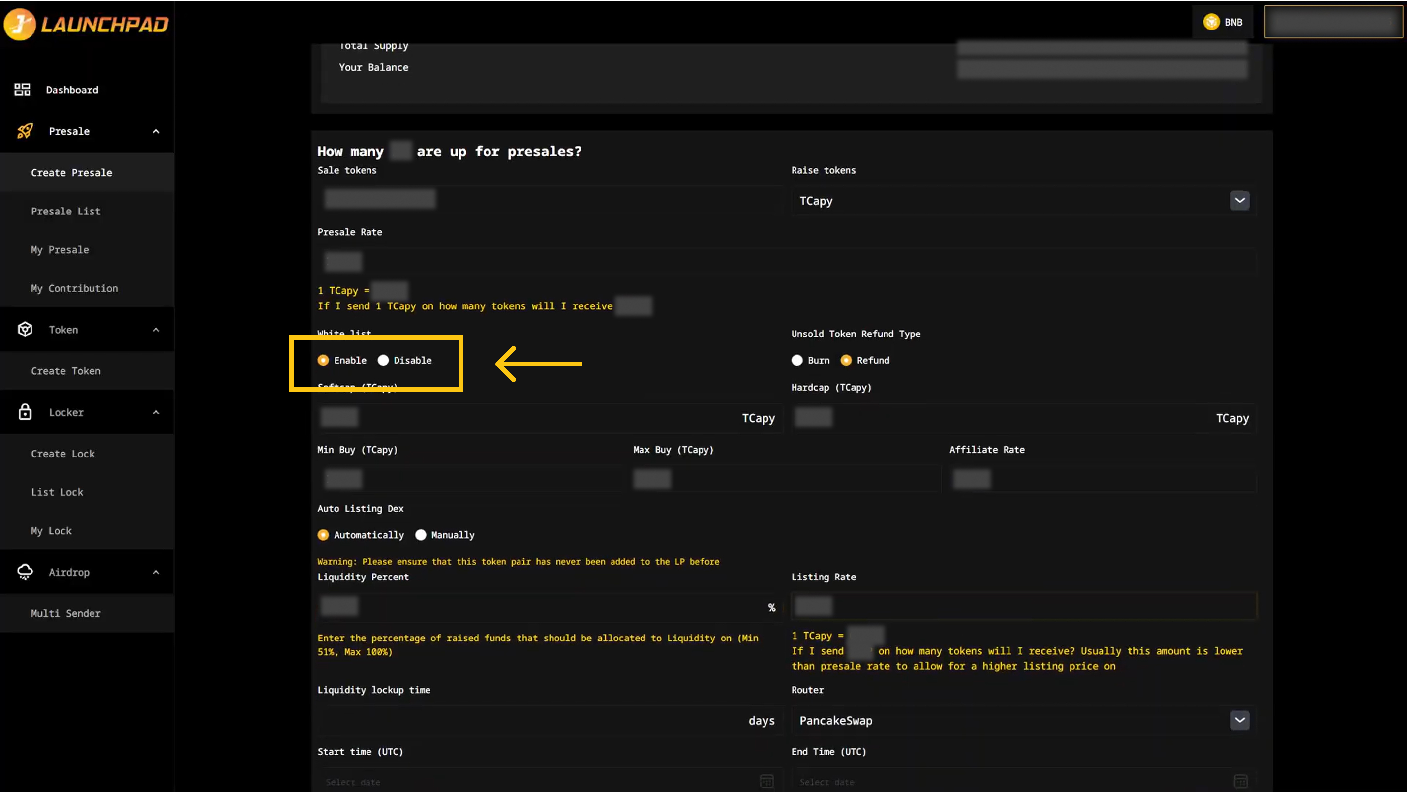The height and width of the screenshot is (792, 1407).
Task: Click the Locker padlock icon
Action: coord(25,412)
